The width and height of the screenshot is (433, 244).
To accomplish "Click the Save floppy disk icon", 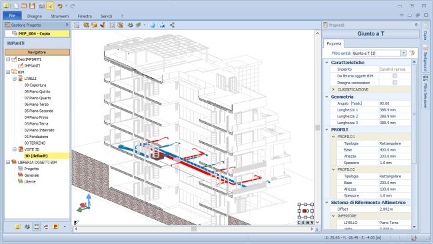I will click(33, 5).
